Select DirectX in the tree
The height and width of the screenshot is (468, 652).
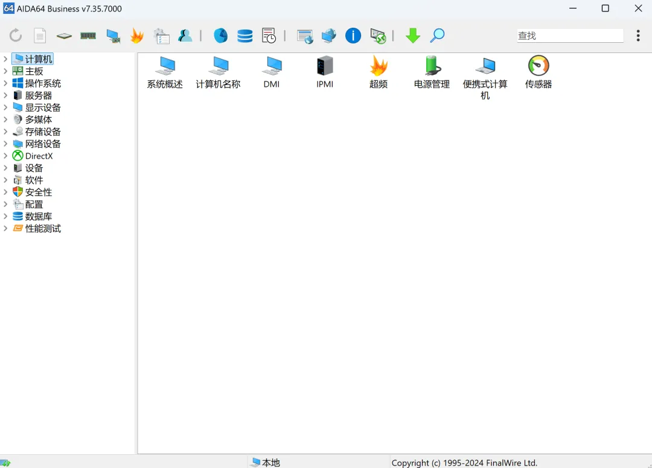33,156
